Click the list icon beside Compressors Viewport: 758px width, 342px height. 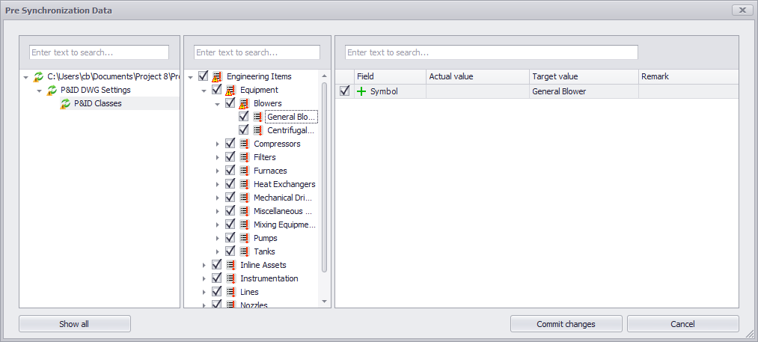pos(244,144)
